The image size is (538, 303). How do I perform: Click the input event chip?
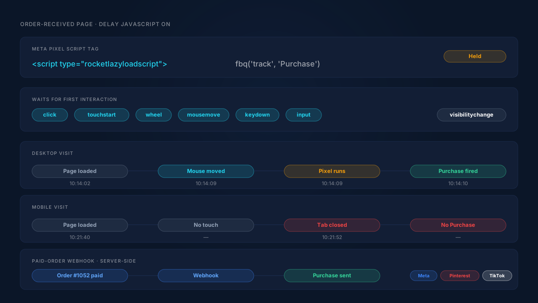tap(303, 115)
